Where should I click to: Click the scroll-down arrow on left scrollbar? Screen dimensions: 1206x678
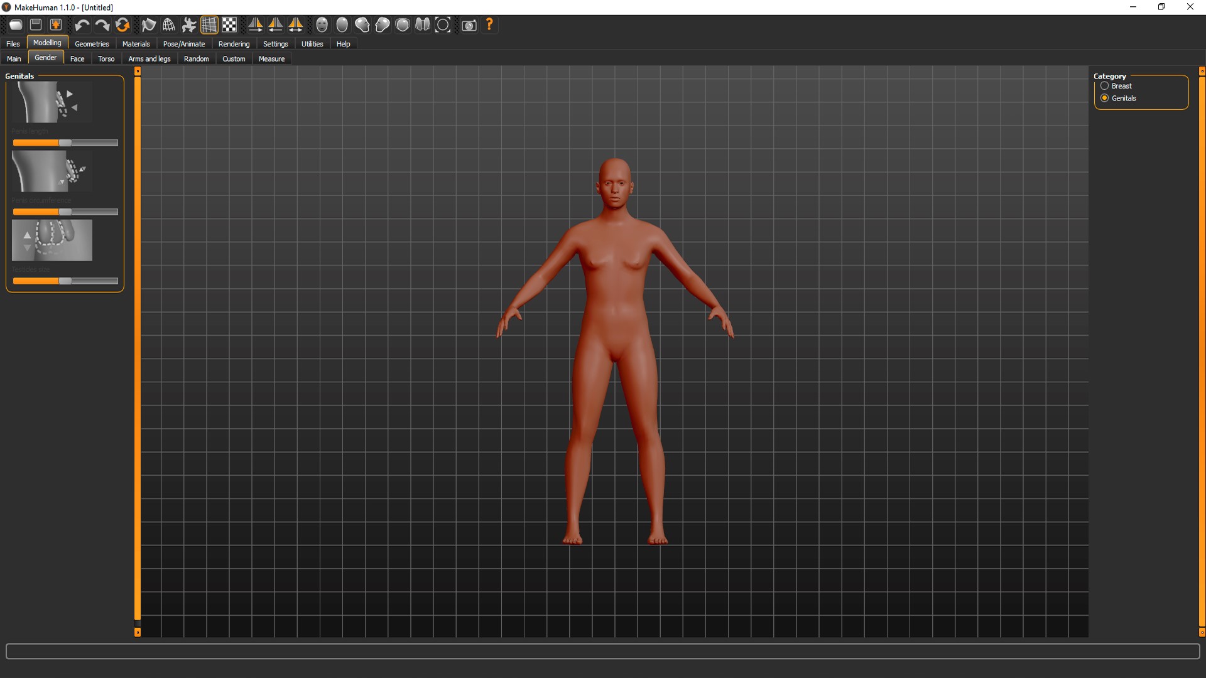click(138, 633)
